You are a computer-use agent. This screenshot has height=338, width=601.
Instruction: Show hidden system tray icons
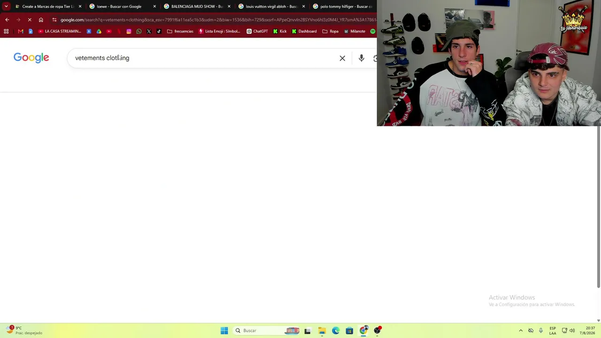tap(521, 330)
